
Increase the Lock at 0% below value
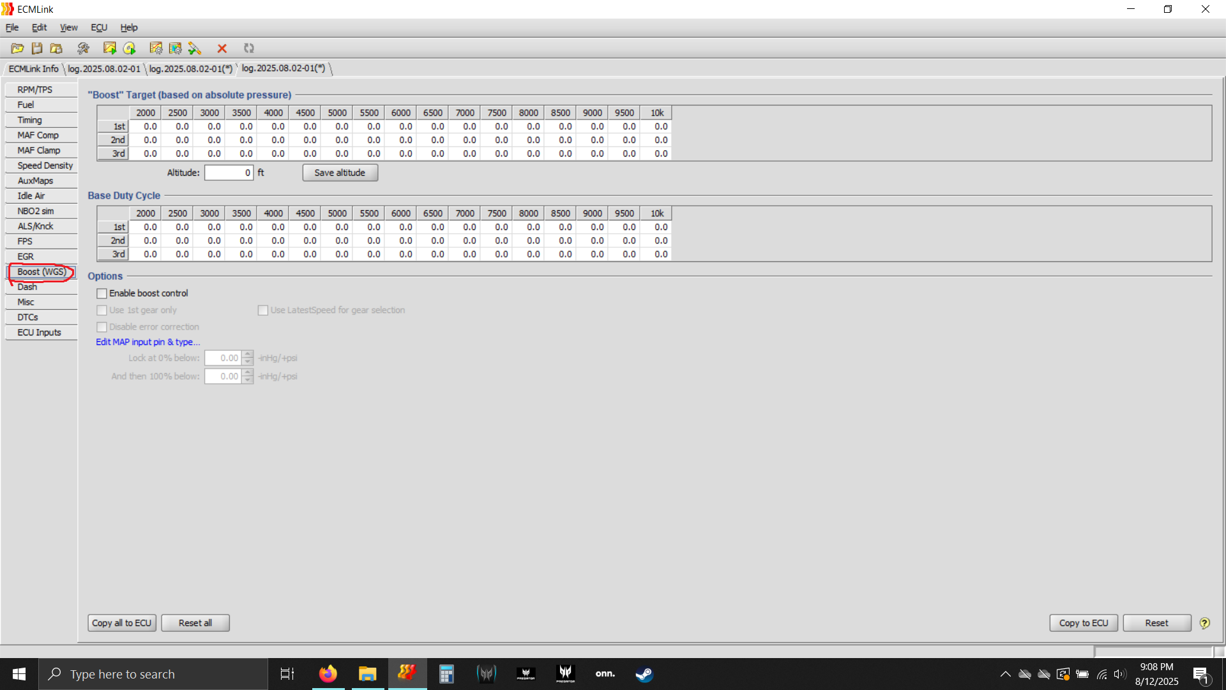248,354
